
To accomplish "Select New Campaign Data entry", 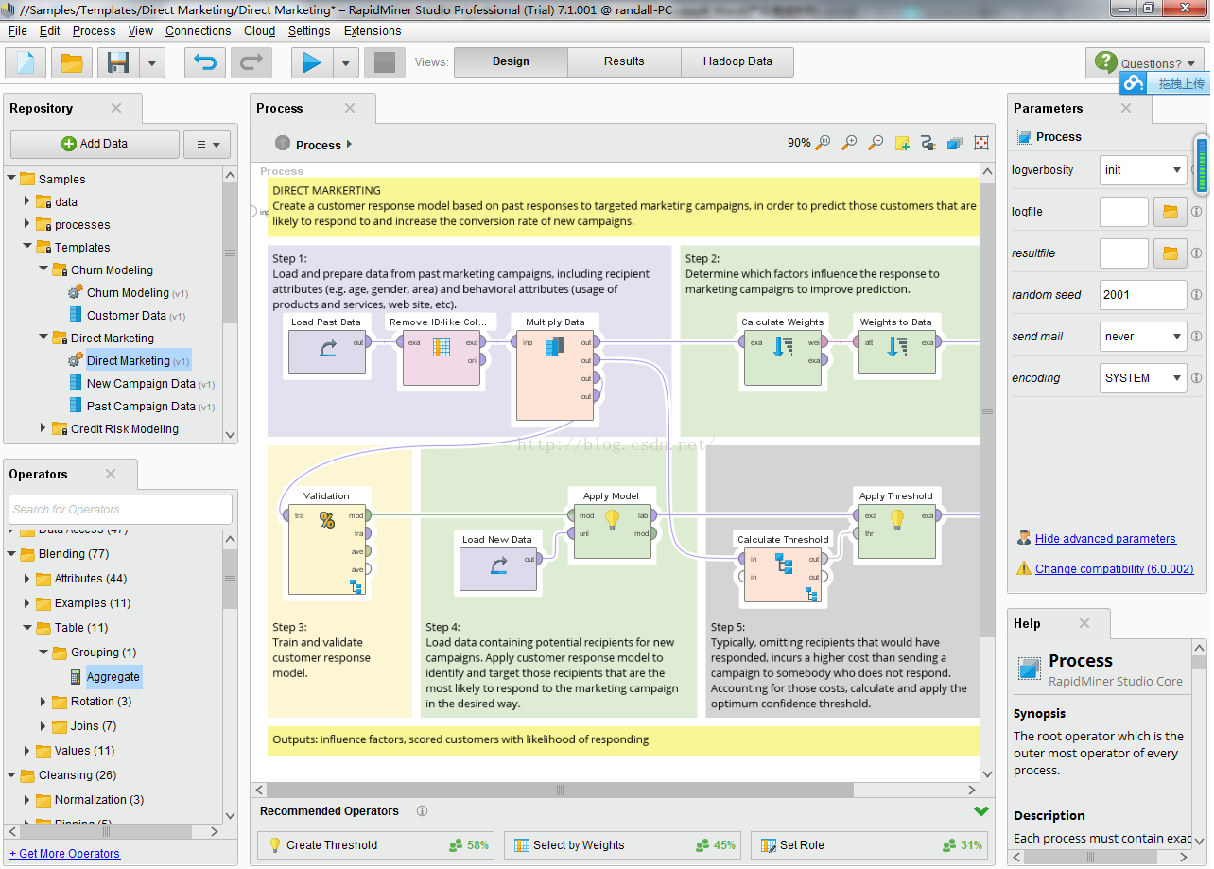I will point(142,383).
